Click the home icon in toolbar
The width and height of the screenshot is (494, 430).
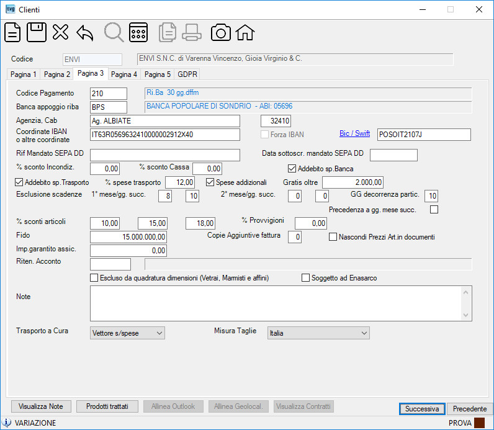245,32
